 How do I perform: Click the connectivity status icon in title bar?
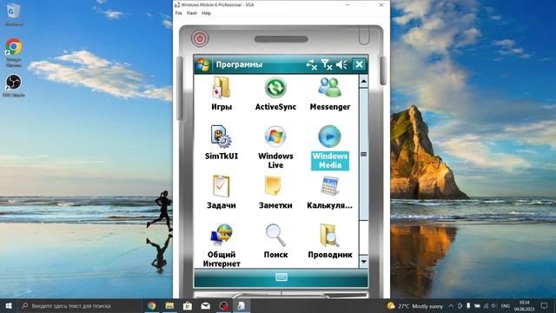[311, 64]
